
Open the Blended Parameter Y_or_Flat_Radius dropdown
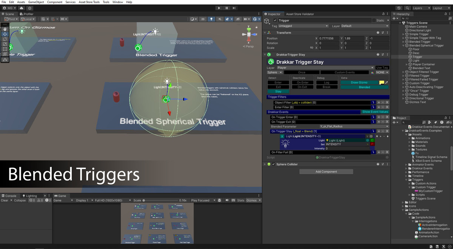(354, 126)
